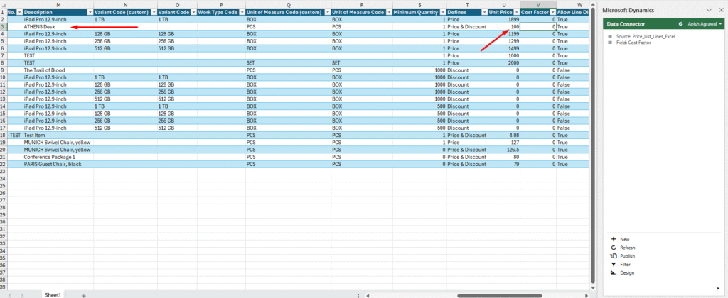This screenshot has height=298, width=728.
Task: Click the New plus icon in Data Connector
Action: click(613, 239)
